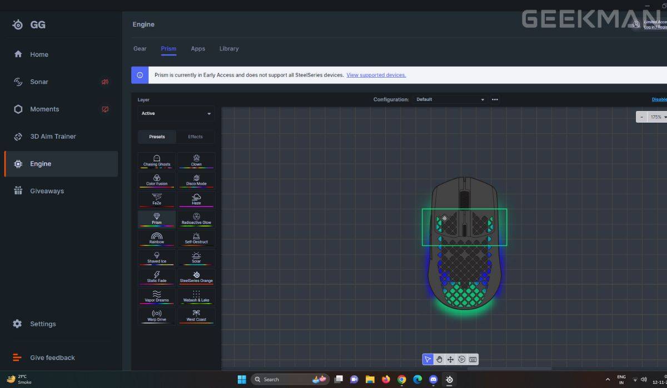Apply the Rainbow preset
The image size is (667, 388).
point(157,238)
